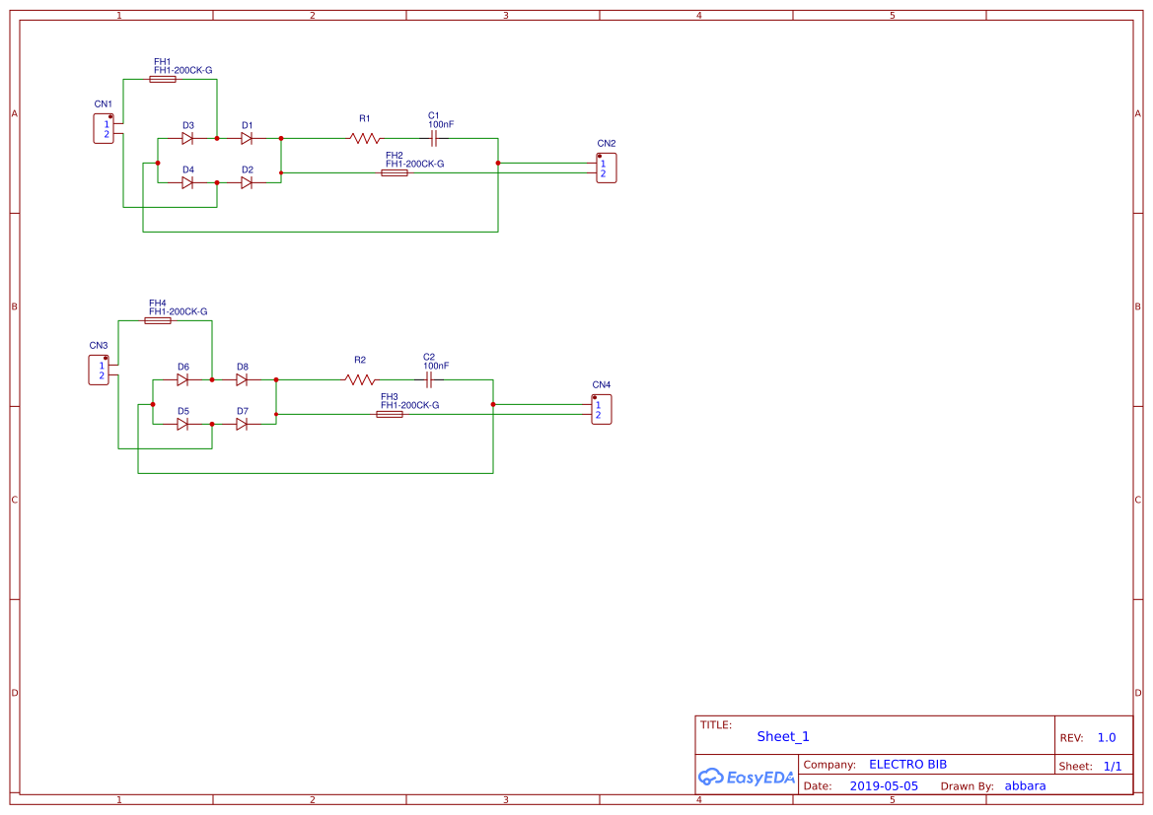Click the CN2 connector symbol
This screenshot has width=1153, height=815.
tap(607, 168)
